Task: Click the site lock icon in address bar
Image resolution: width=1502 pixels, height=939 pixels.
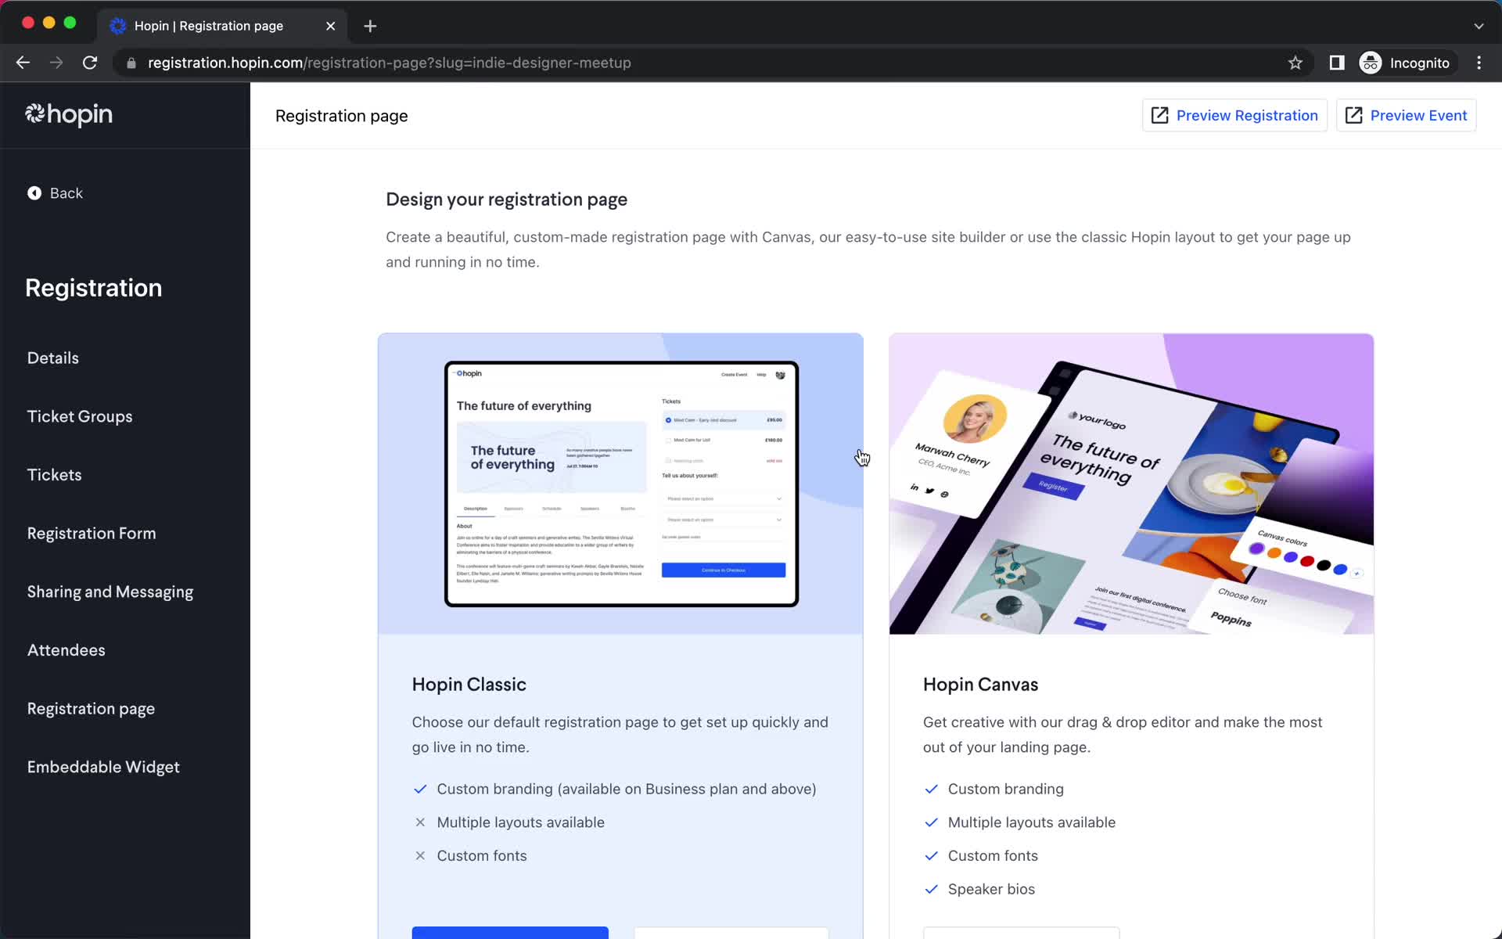Action: point(131,63)
